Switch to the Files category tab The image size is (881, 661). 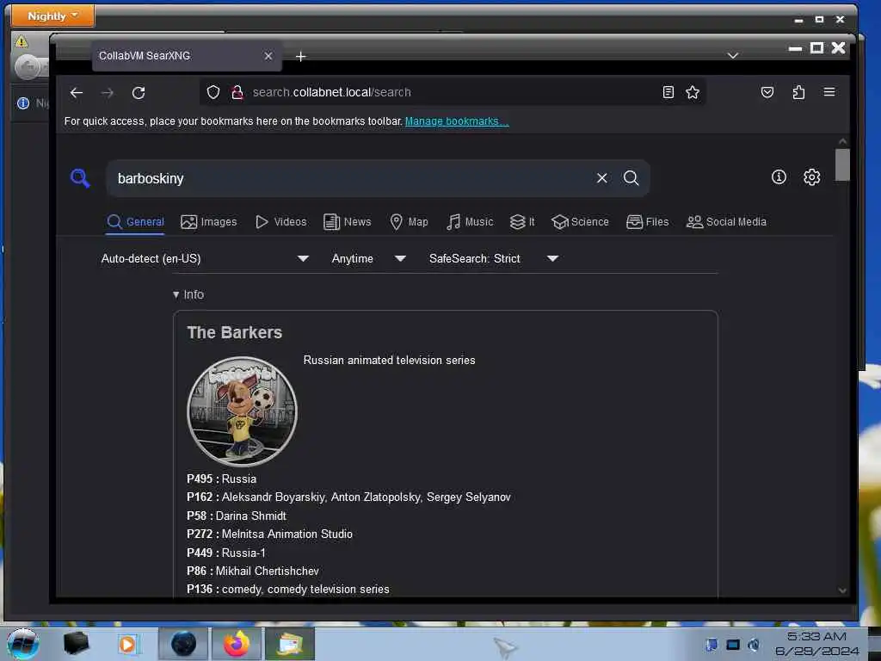click(x=647, y=222)
